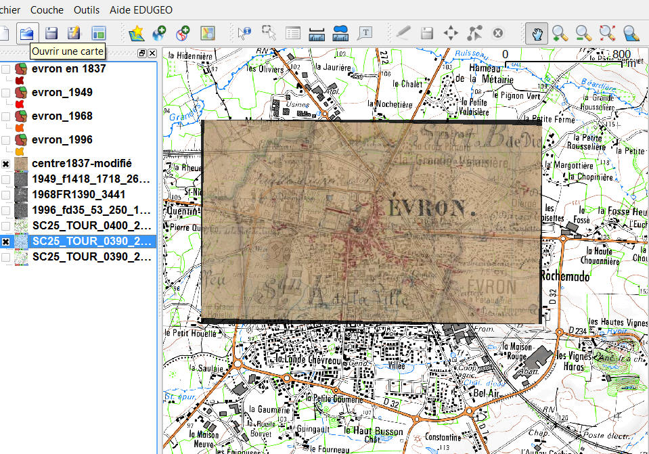The height and width of the screenshot is (454, 649).
Task: Enable the evron_1949 layer checkbox
Action: (x=6, y=93)
